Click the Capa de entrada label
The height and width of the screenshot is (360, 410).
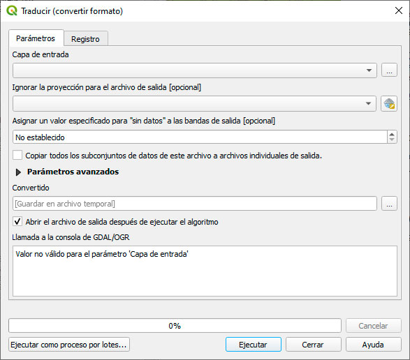[41, 54]
